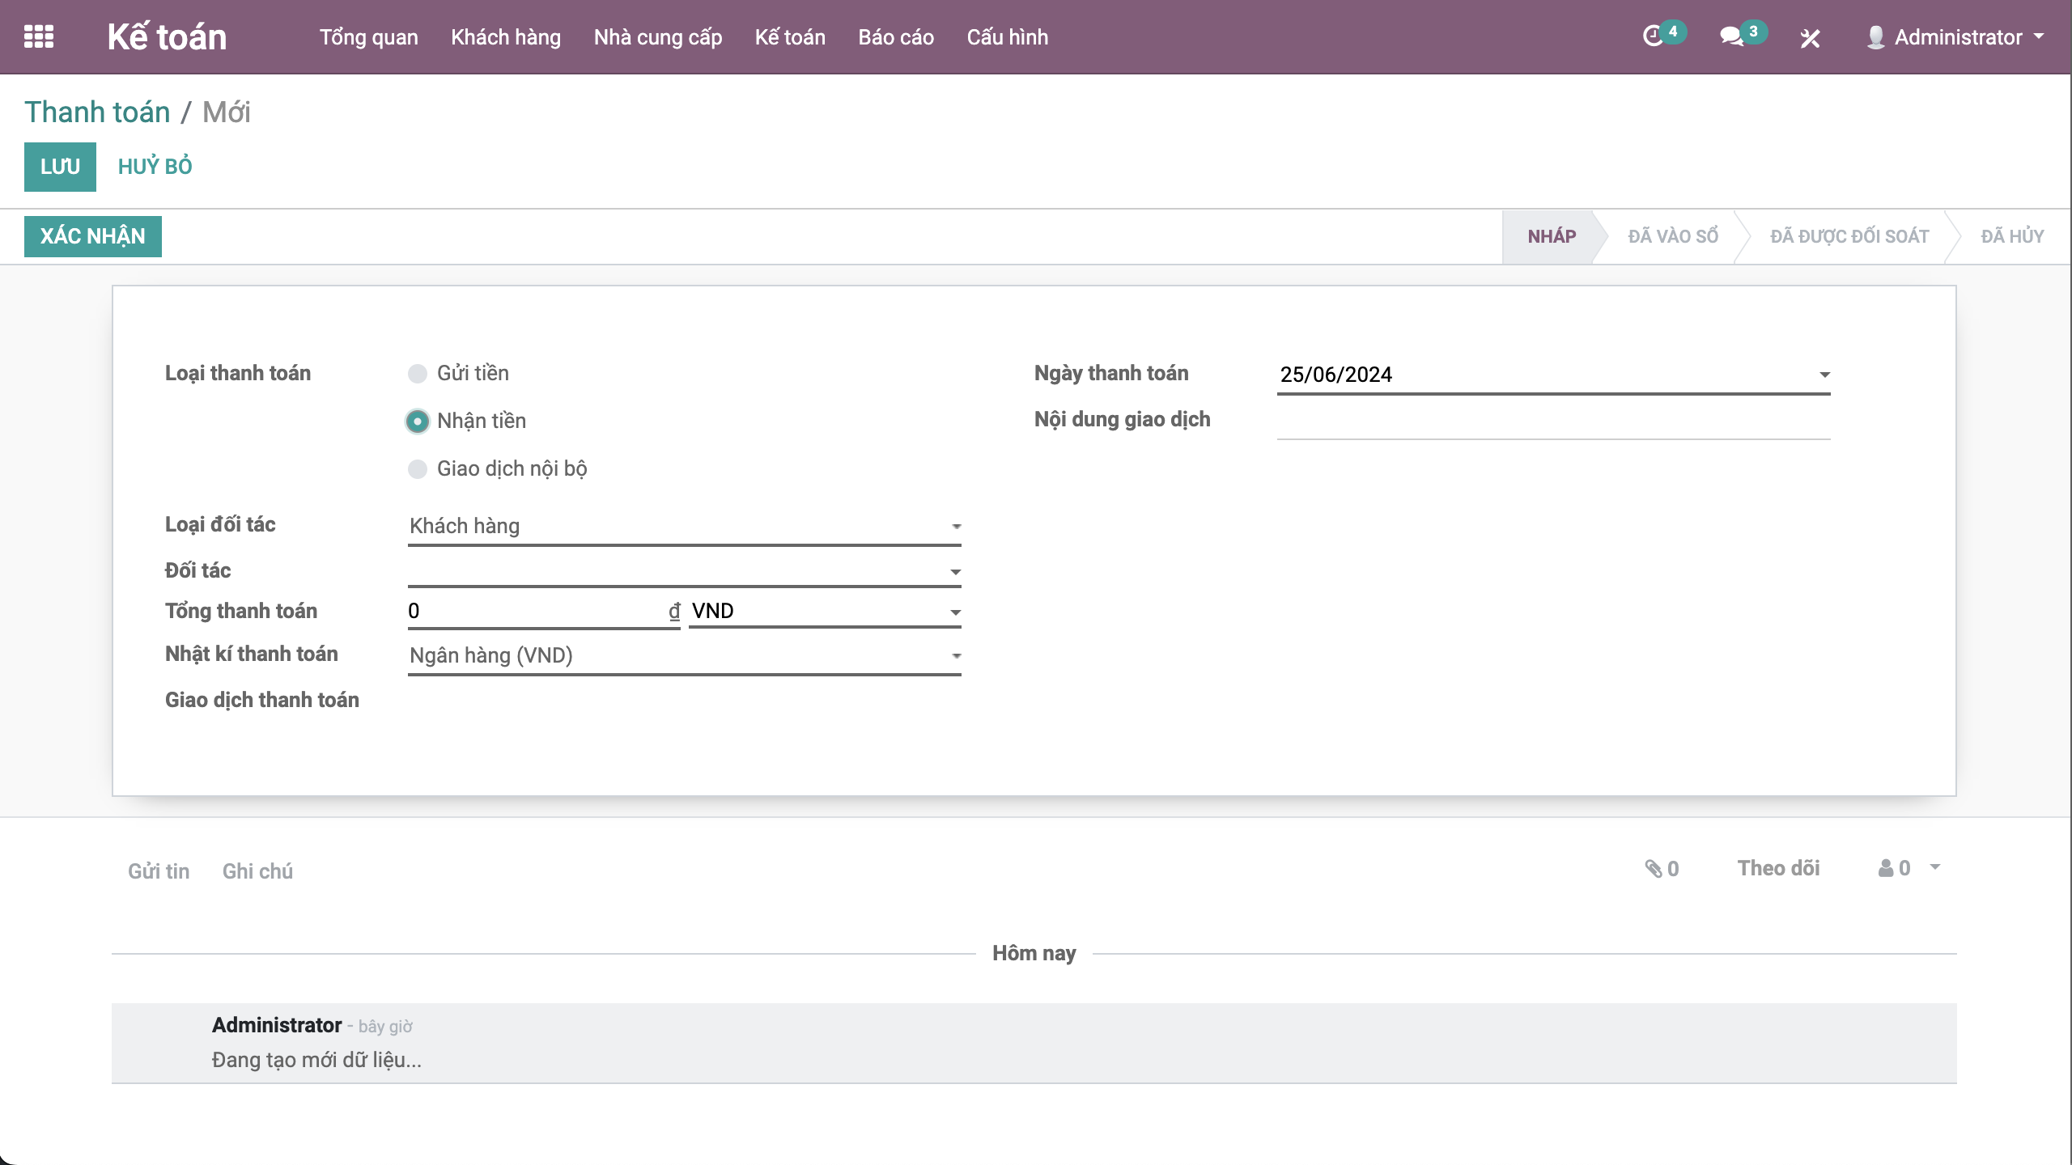Expand the Loại đối tác dropdown
The height and width of the screenshot is (1165, 2072).
pyautogui.click(x=684, y=526)
